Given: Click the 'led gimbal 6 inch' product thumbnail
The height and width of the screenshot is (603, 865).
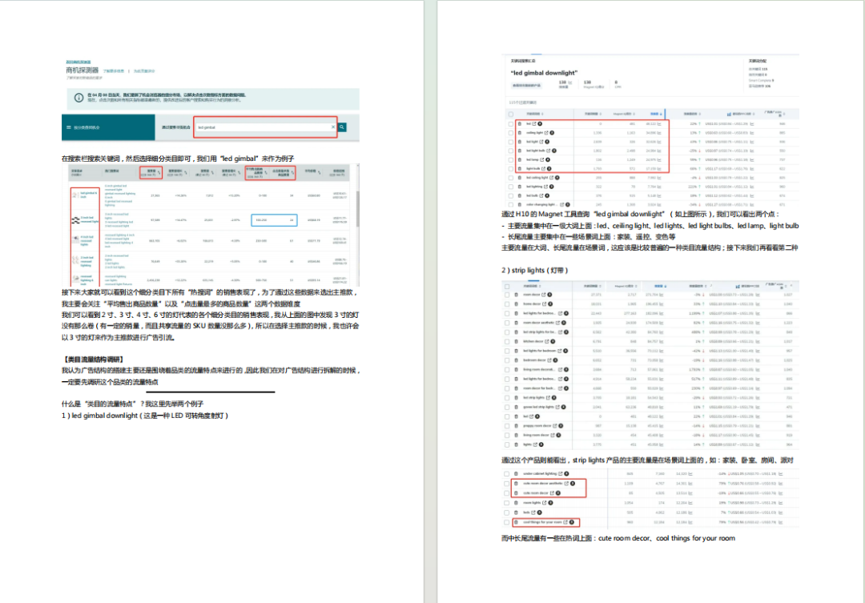Looking at the screenshot, I should pos(75,195).
